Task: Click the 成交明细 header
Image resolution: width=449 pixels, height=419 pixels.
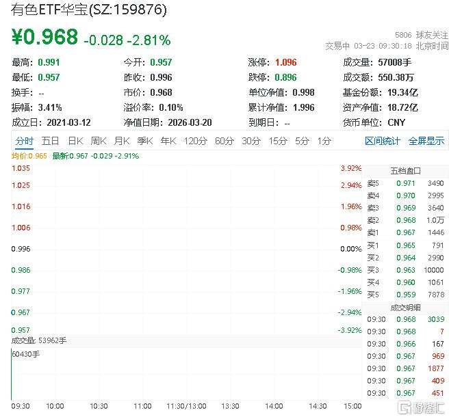Action: pos(405,308)
